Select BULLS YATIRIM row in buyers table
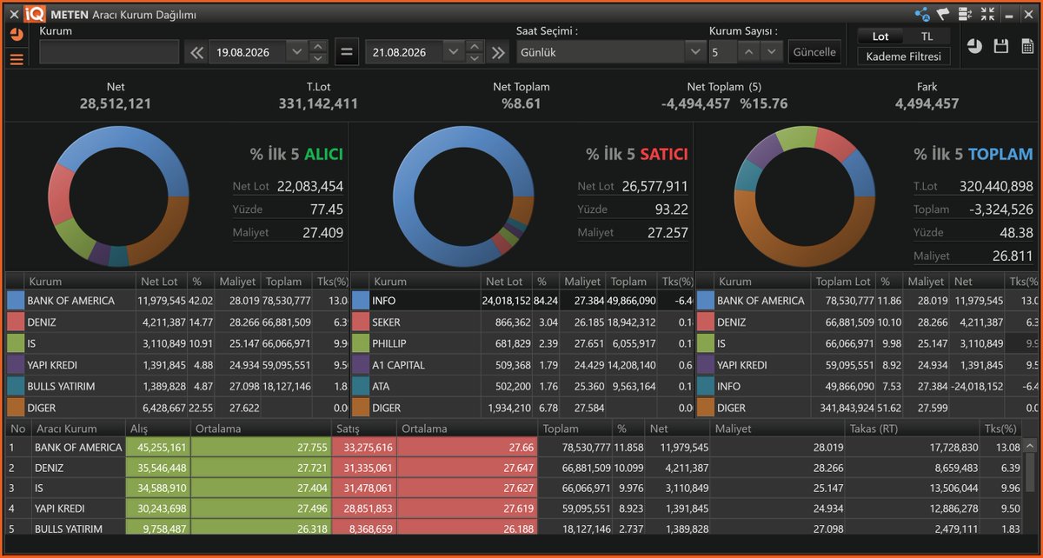Viewport: 1043px width, 558px height. tap(176, 385)
